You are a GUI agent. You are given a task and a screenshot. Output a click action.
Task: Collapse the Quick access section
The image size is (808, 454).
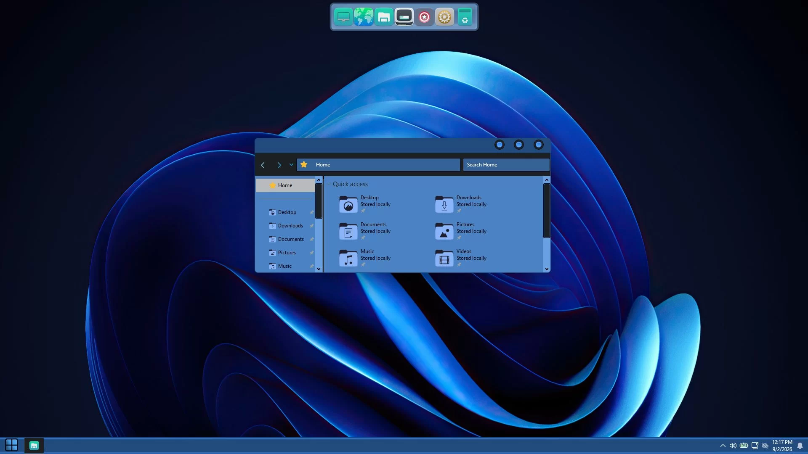point(329,184)
